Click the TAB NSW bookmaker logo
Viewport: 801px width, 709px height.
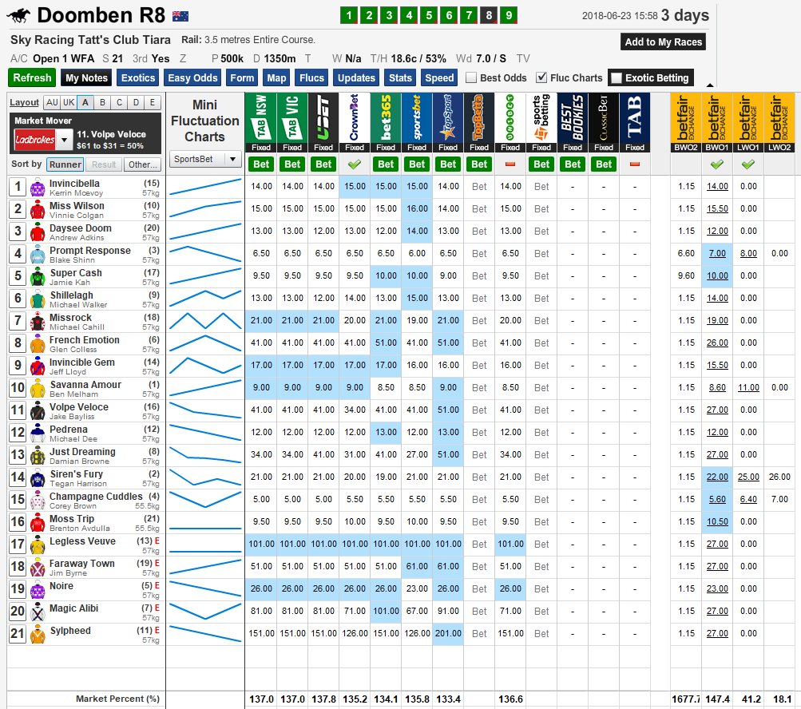click(260, 117)
